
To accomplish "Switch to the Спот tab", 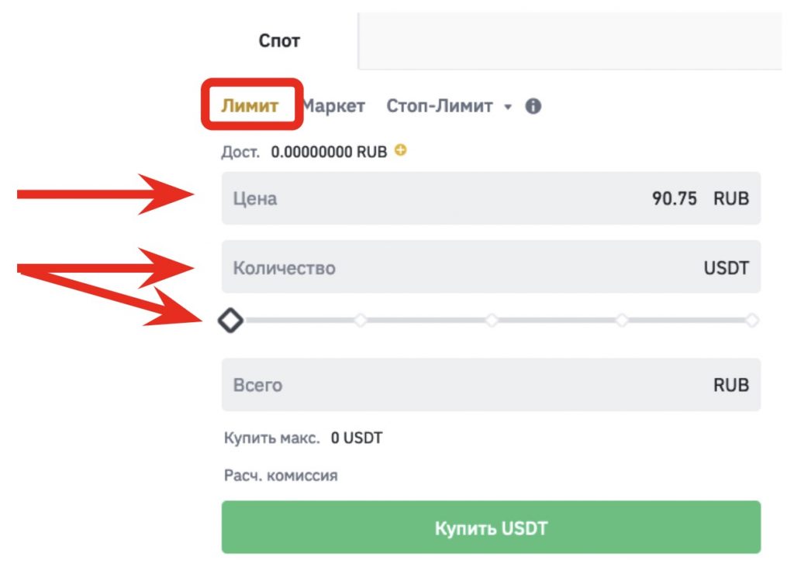I will point(279,40).
